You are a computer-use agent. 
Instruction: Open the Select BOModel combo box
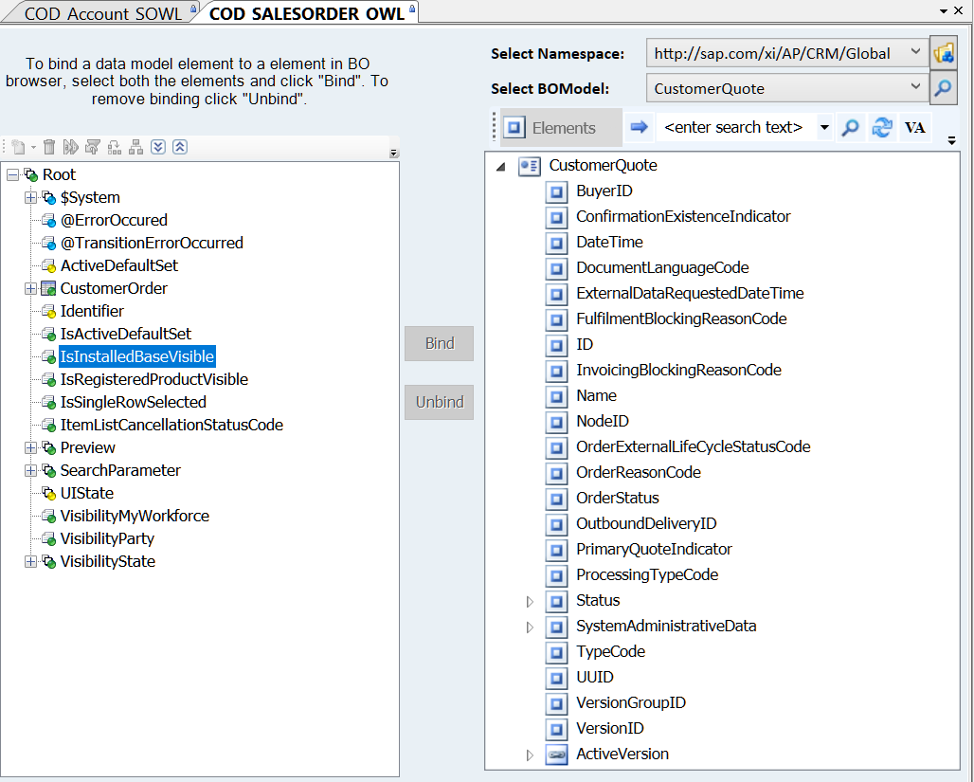pyautogui.click(x=787, y=89)
